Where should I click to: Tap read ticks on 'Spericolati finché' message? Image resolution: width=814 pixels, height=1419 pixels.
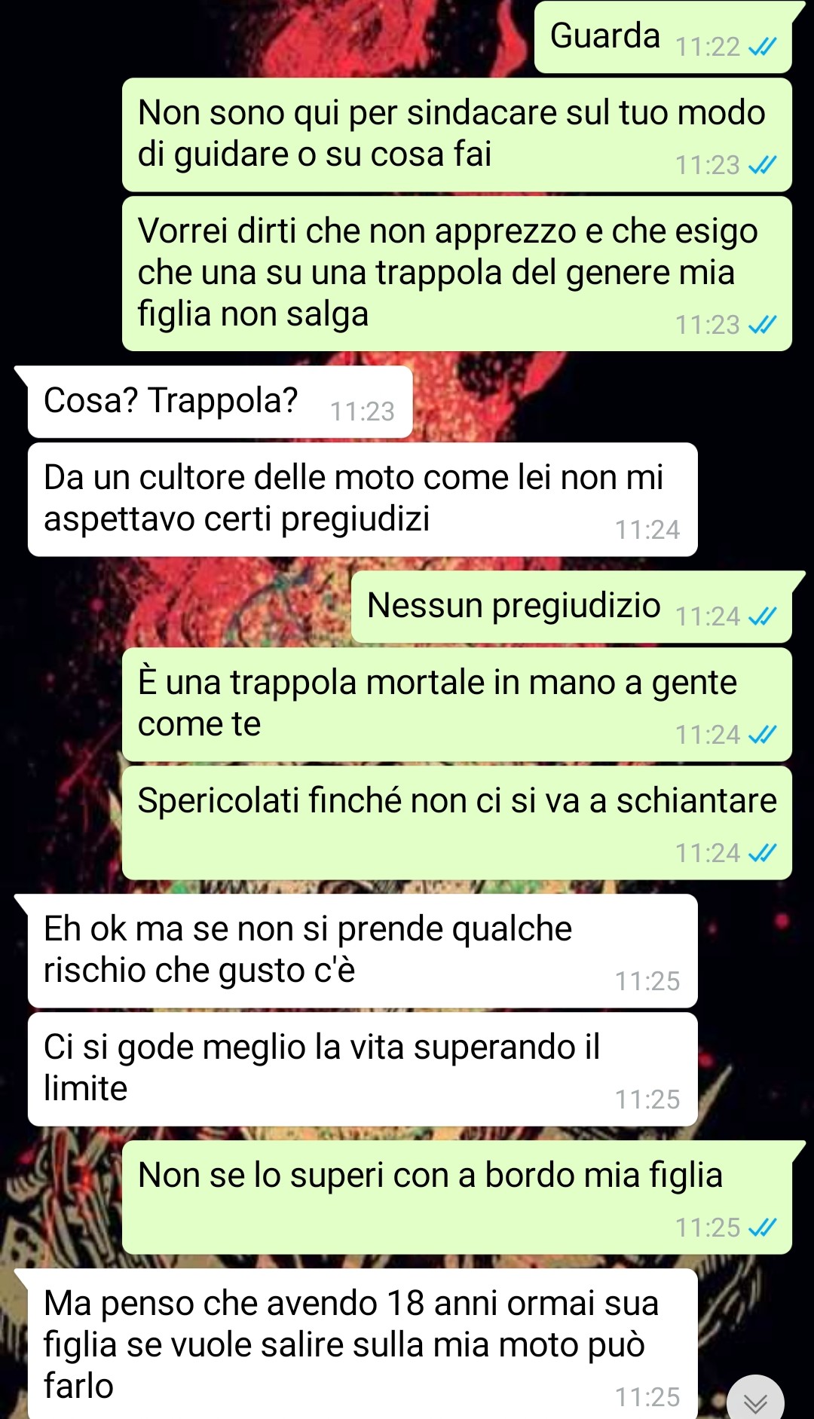pyautogui.click(x=762, y=854)
